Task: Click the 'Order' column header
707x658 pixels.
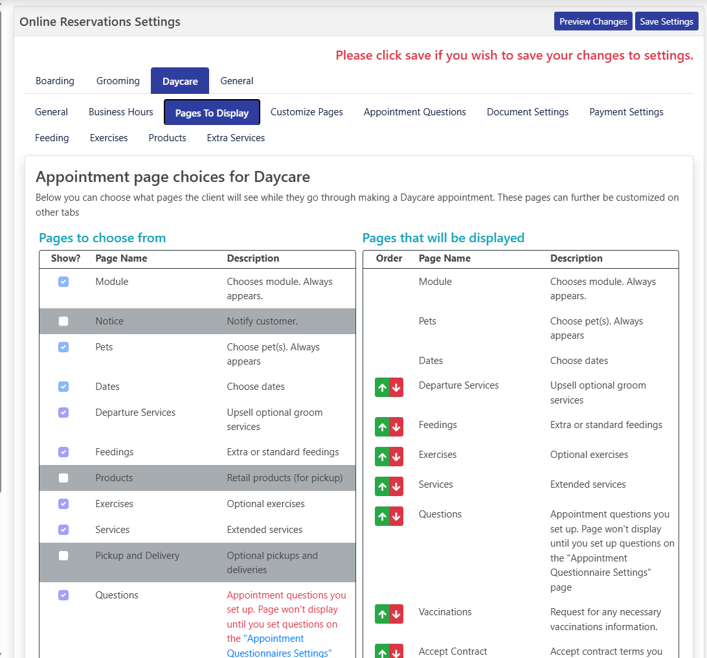Action: [x=389, y=258]
